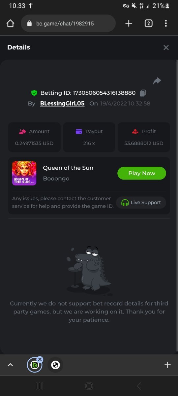The image size is (178, 396).
Task: Switch to the BC.Game tab icon
Action: [x=34, y=365]
